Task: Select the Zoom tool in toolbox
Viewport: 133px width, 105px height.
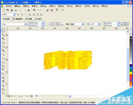Action: 3,42
